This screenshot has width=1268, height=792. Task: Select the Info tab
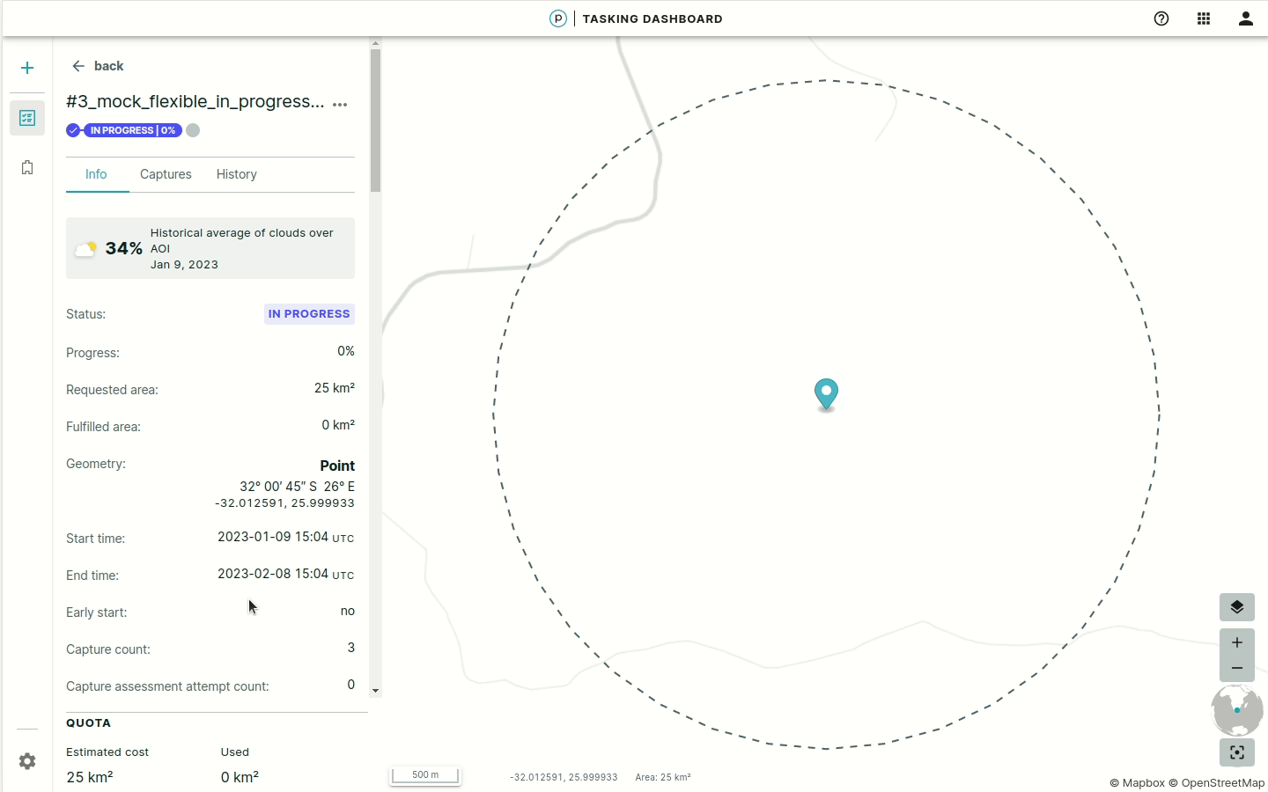[x=96, y=174]
